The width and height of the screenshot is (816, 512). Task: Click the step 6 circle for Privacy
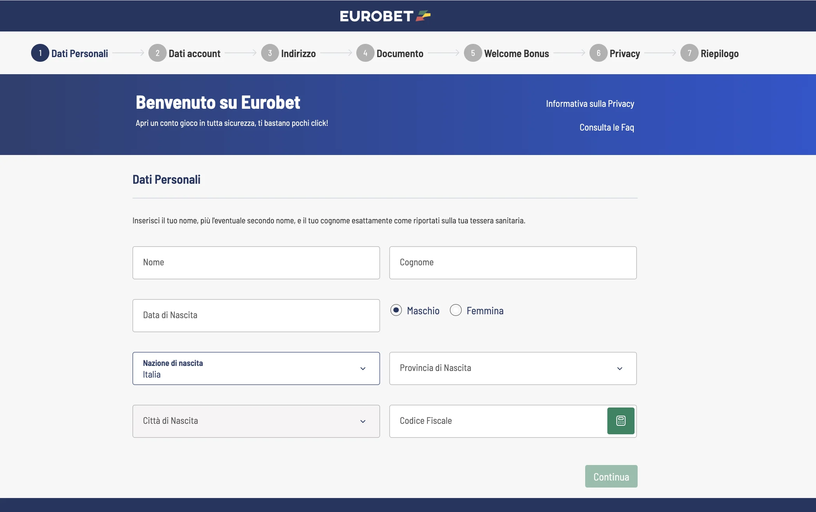click(x=598, y=53)
